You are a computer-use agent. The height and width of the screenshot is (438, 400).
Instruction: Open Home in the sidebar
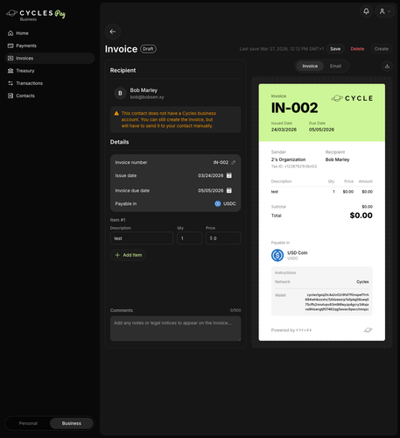pyautogui.click(x=50, y=33)
